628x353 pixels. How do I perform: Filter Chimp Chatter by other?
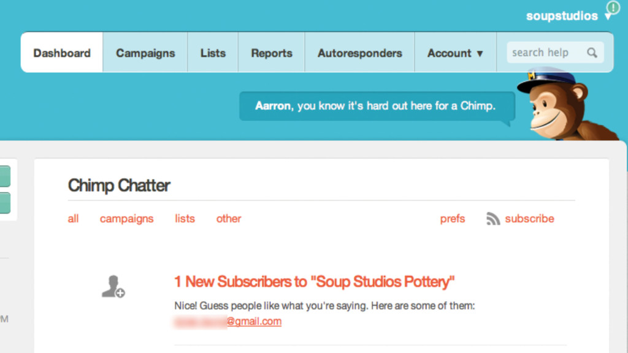pyautogui.click(x=229, y=219)
